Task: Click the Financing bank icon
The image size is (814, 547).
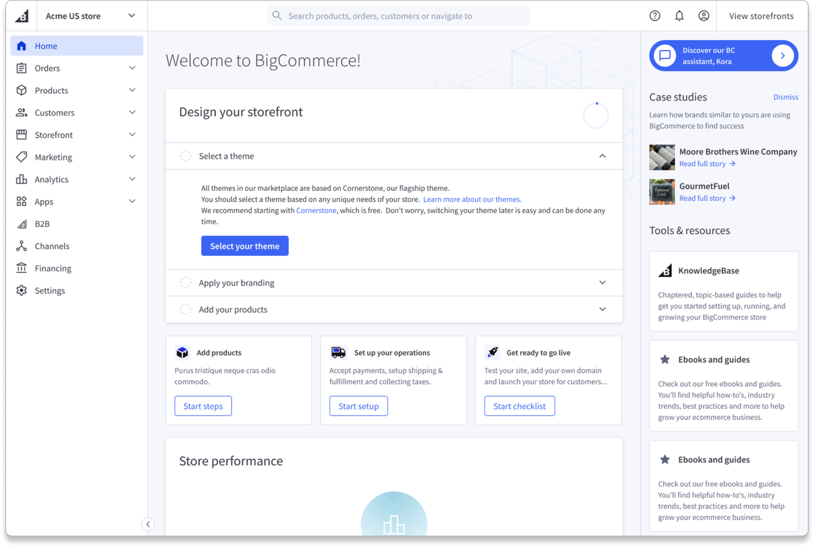Action: click(21, 268)
